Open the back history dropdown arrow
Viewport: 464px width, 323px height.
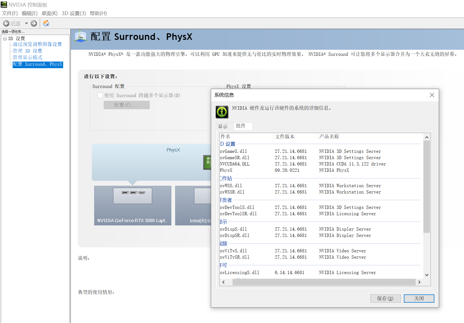pos(26,23)
